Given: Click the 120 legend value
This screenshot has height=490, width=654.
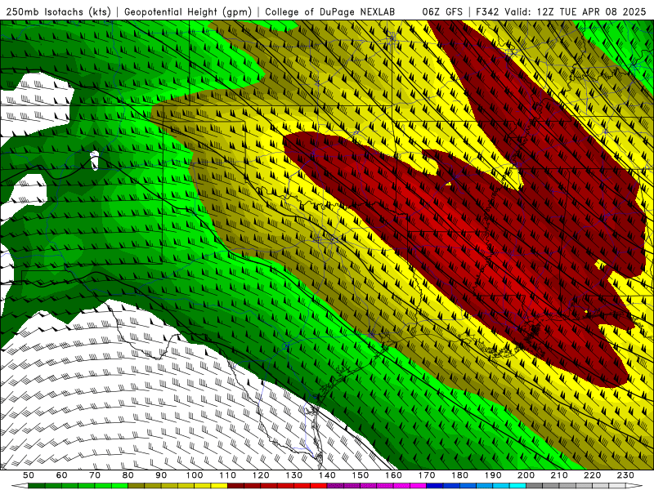Looking at the screenshot, I should tap(261, 475).
